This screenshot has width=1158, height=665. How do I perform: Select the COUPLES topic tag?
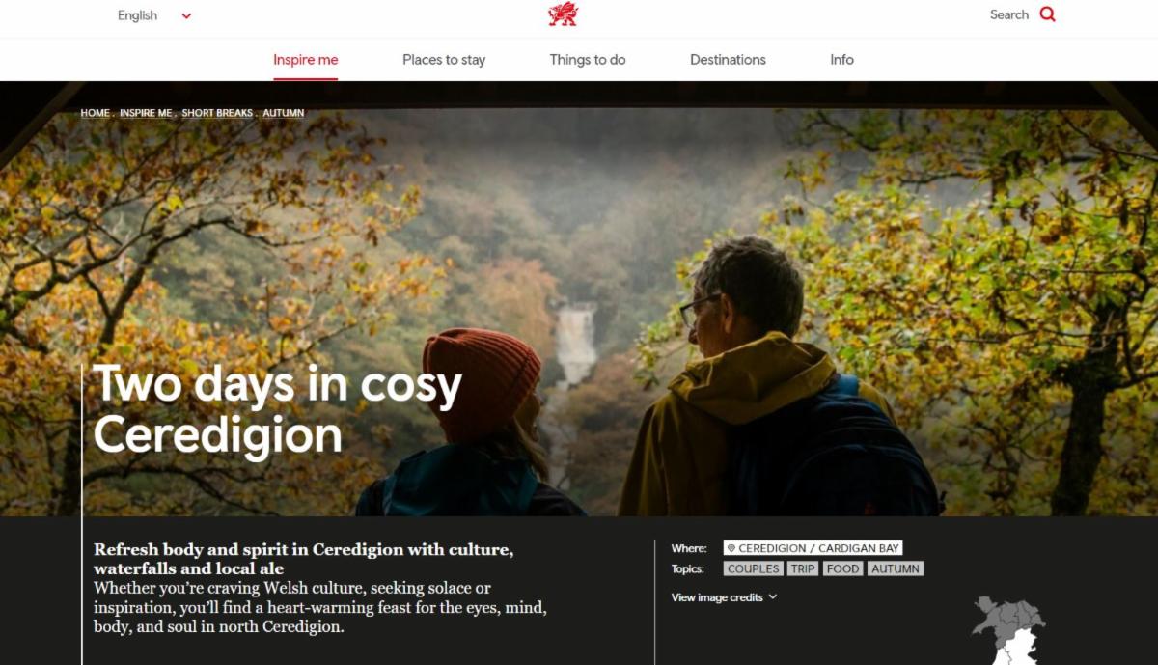pyautogui.click(x=754, y=568)
